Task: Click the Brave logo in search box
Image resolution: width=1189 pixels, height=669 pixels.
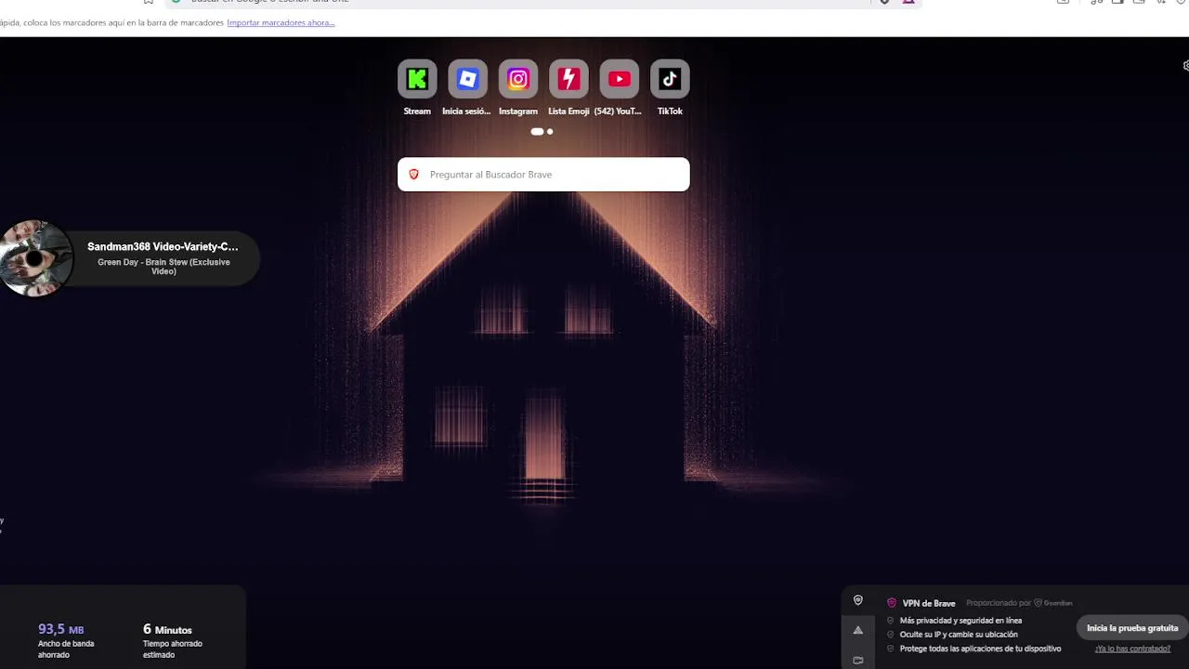Action: point(414,175)
